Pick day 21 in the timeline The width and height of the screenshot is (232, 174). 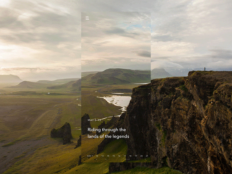(x=147, y=156)
